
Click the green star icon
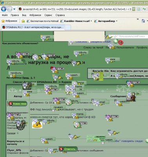[x=116, y=41]
